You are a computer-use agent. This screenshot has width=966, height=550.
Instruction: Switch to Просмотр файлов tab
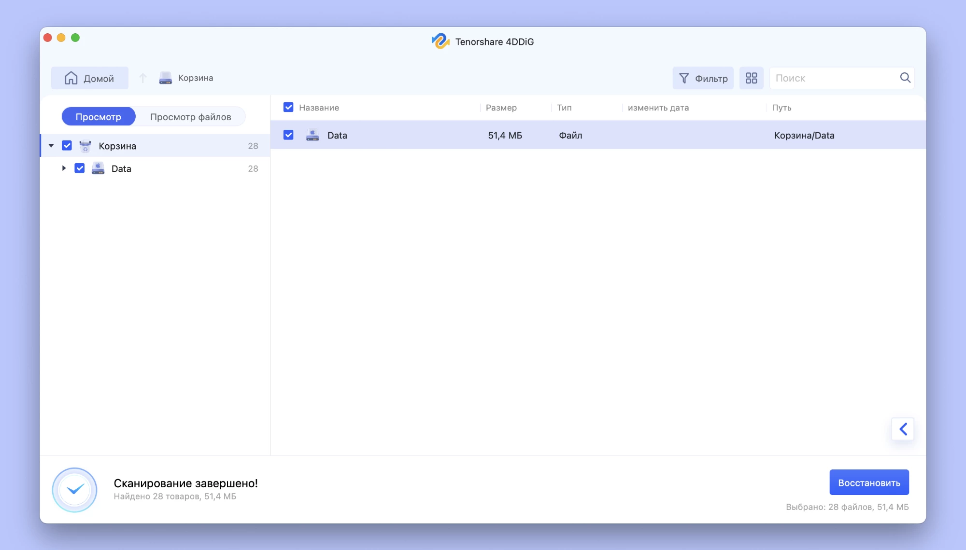tap(190, 117)
